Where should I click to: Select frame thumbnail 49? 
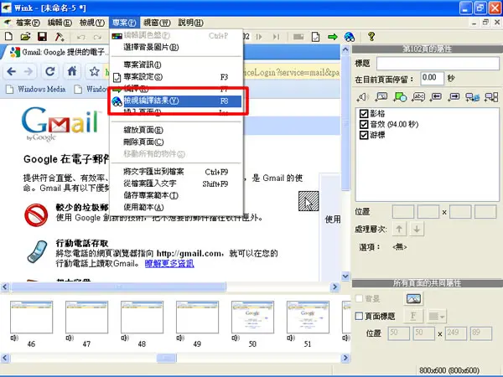point(197,317)
